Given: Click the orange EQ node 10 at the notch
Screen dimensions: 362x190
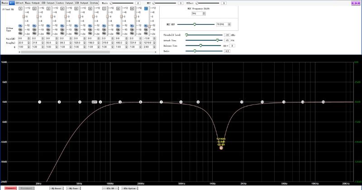Looking at the screenshot, I should click(221, 147).
